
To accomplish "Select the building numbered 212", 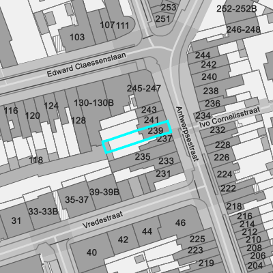I will (x=250, y=232).
